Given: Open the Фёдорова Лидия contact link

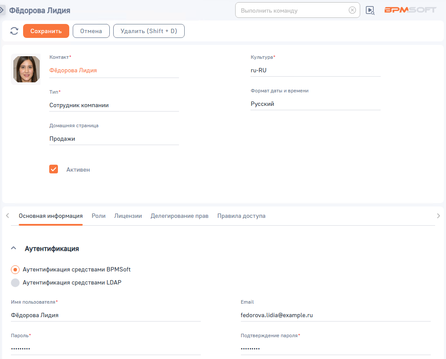Looking at the screenshot, I should point(73,70).
